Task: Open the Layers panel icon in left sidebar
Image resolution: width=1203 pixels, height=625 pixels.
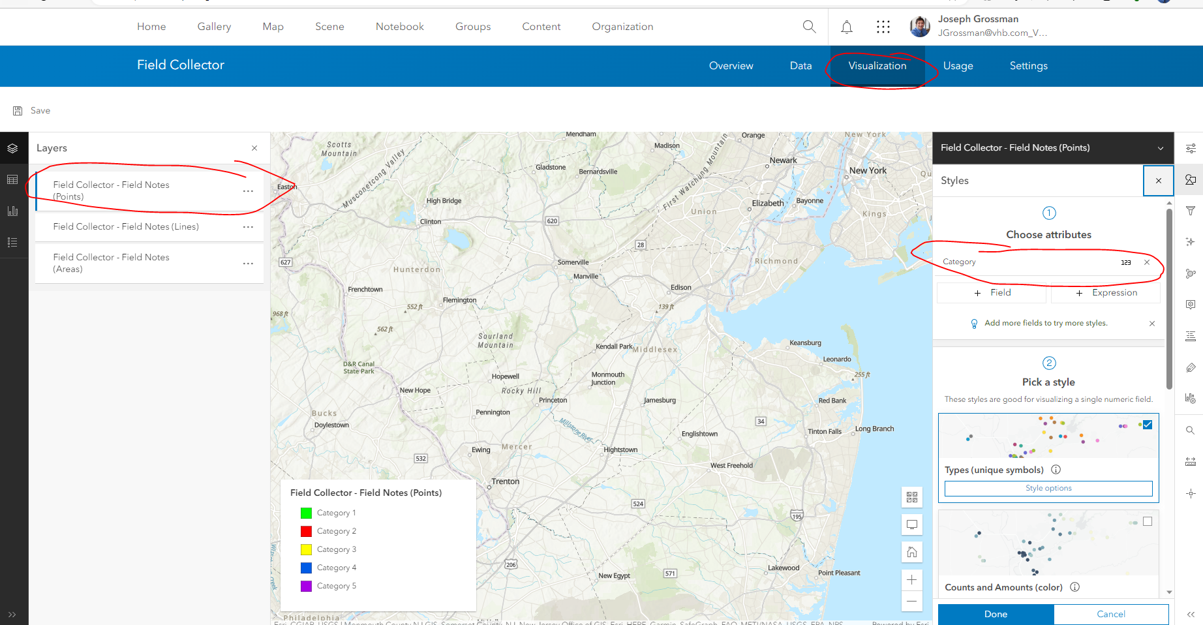Action: (x=13, y=147)
